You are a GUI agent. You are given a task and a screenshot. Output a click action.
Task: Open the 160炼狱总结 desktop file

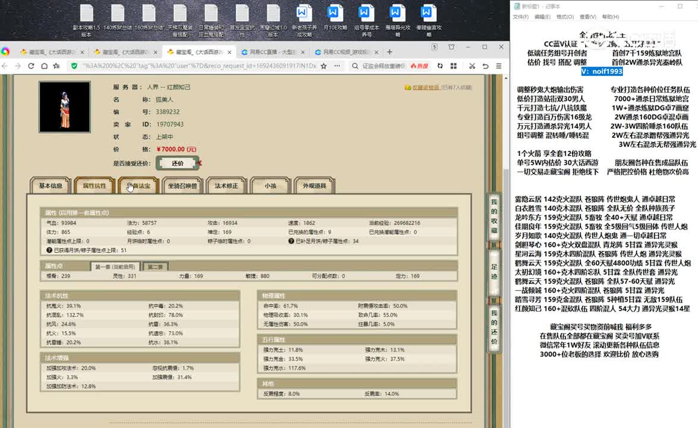click(149, 18)
